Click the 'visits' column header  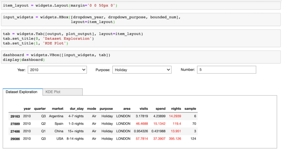(x=144, y=108)
